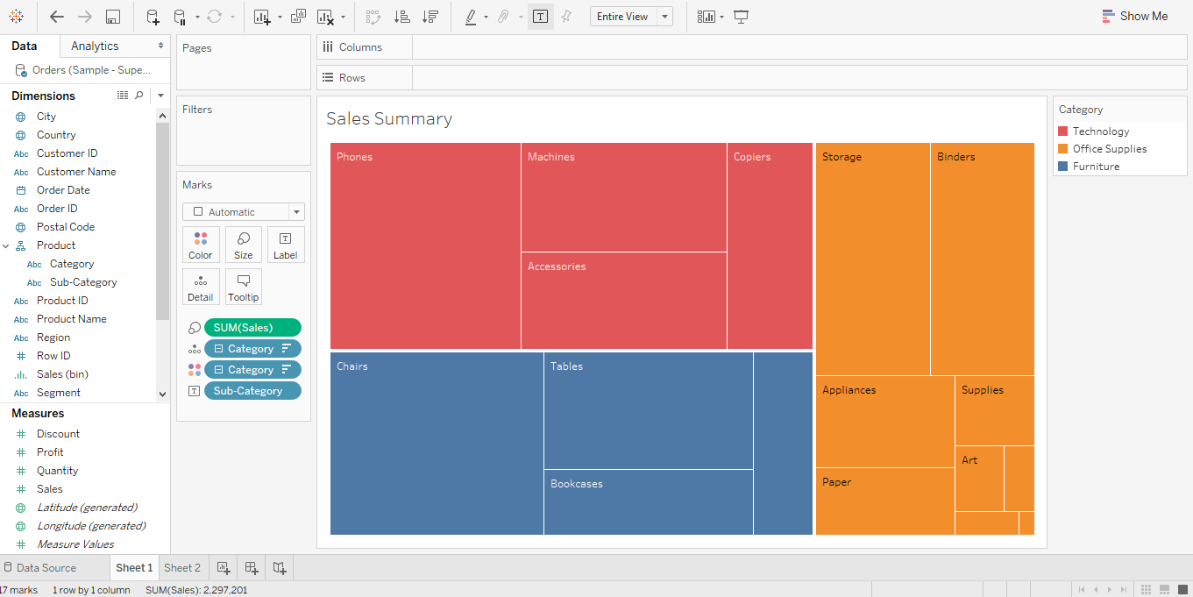
Task: Click the Add new data source icon
Action: [153, 17]
